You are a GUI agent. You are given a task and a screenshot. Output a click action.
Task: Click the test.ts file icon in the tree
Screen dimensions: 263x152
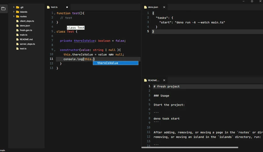pyautogui.click(x=17, y=49)
